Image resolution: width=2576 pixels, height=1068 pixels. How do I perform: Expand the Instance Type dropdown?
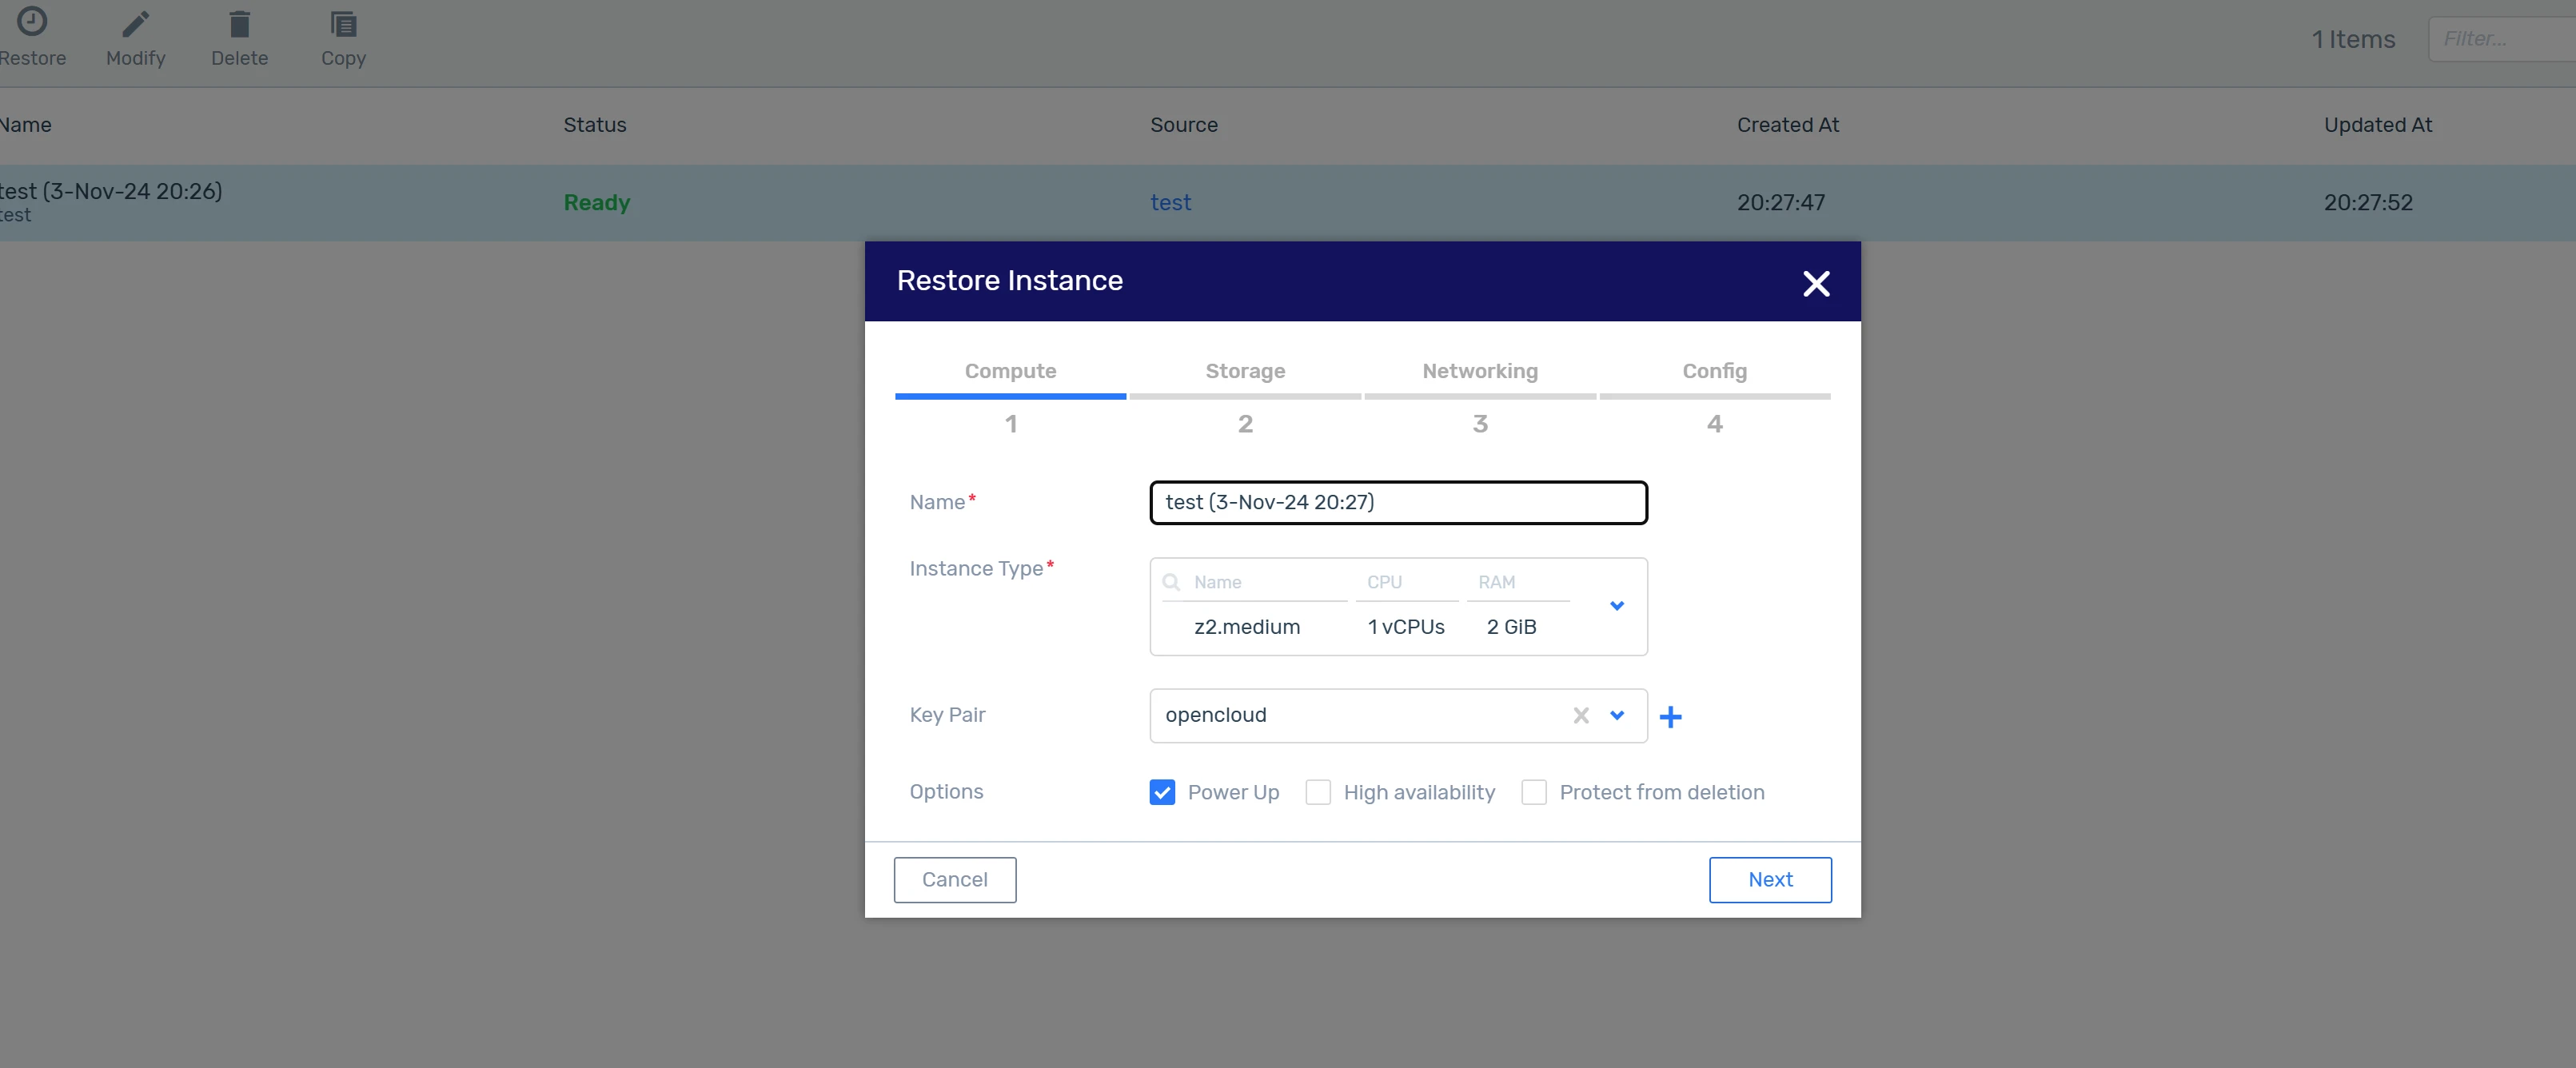click(1616, 606)
